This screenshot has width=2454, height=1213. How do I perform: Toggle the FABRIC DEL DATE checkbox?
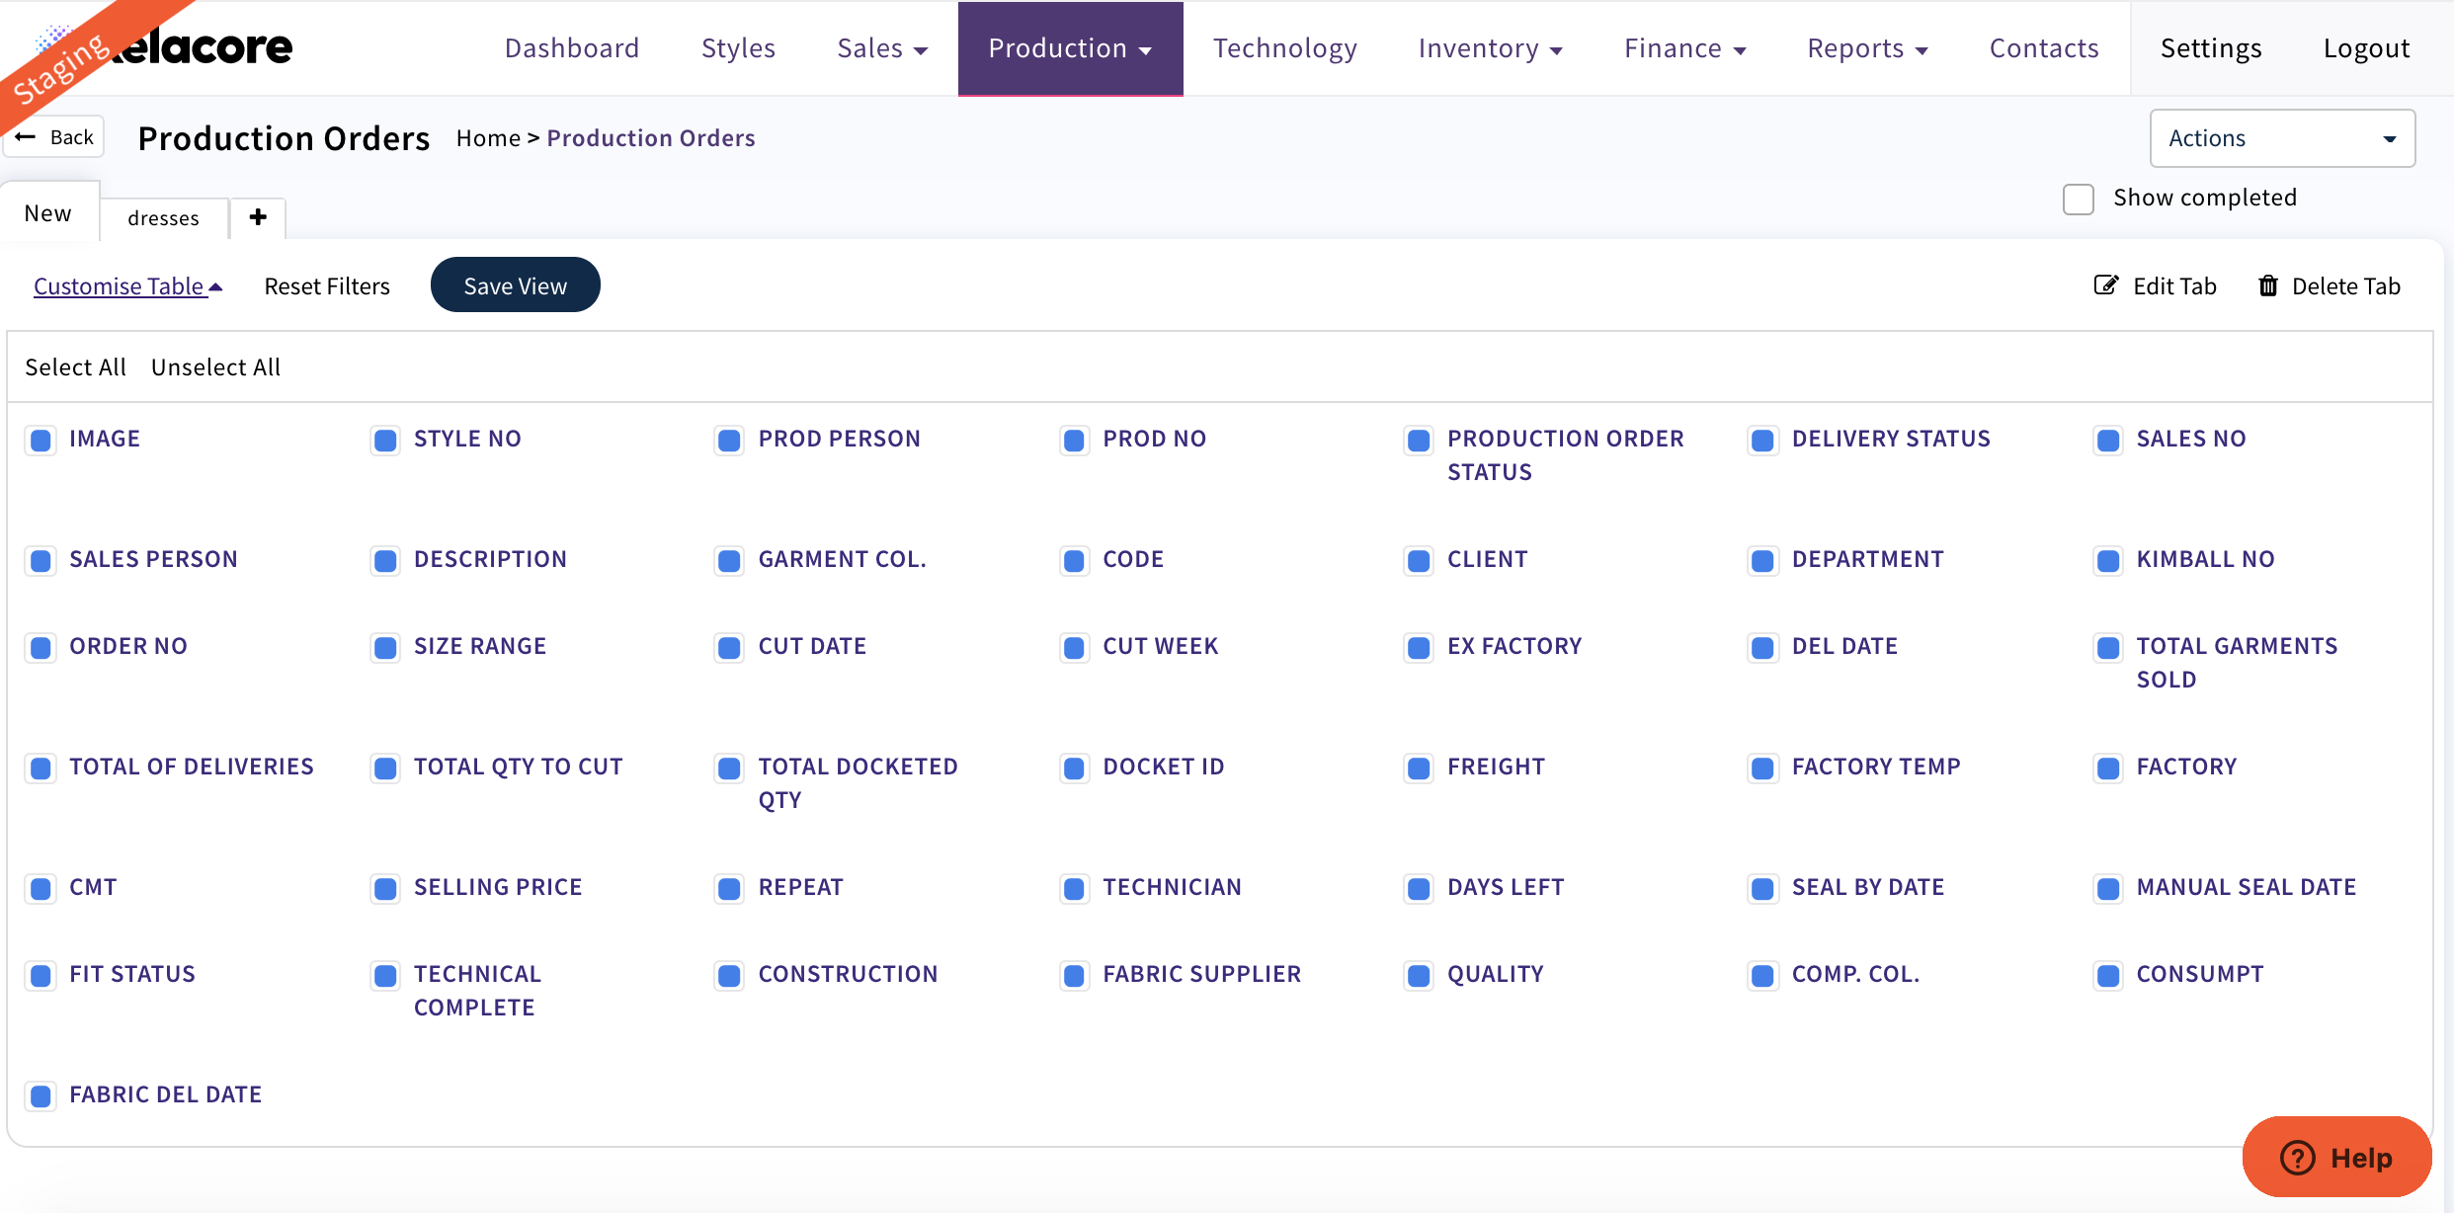[41, 1095]
